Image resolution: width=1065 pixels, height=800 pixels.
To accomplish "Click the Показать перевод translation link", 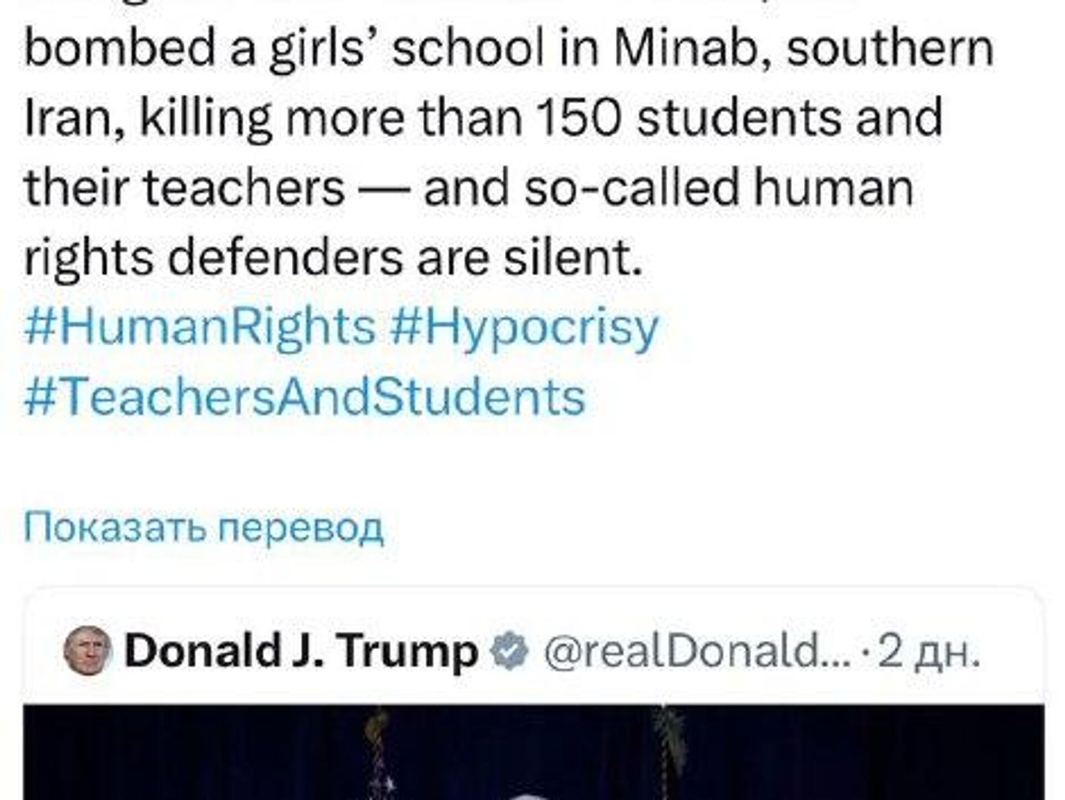I will [204, 527].
